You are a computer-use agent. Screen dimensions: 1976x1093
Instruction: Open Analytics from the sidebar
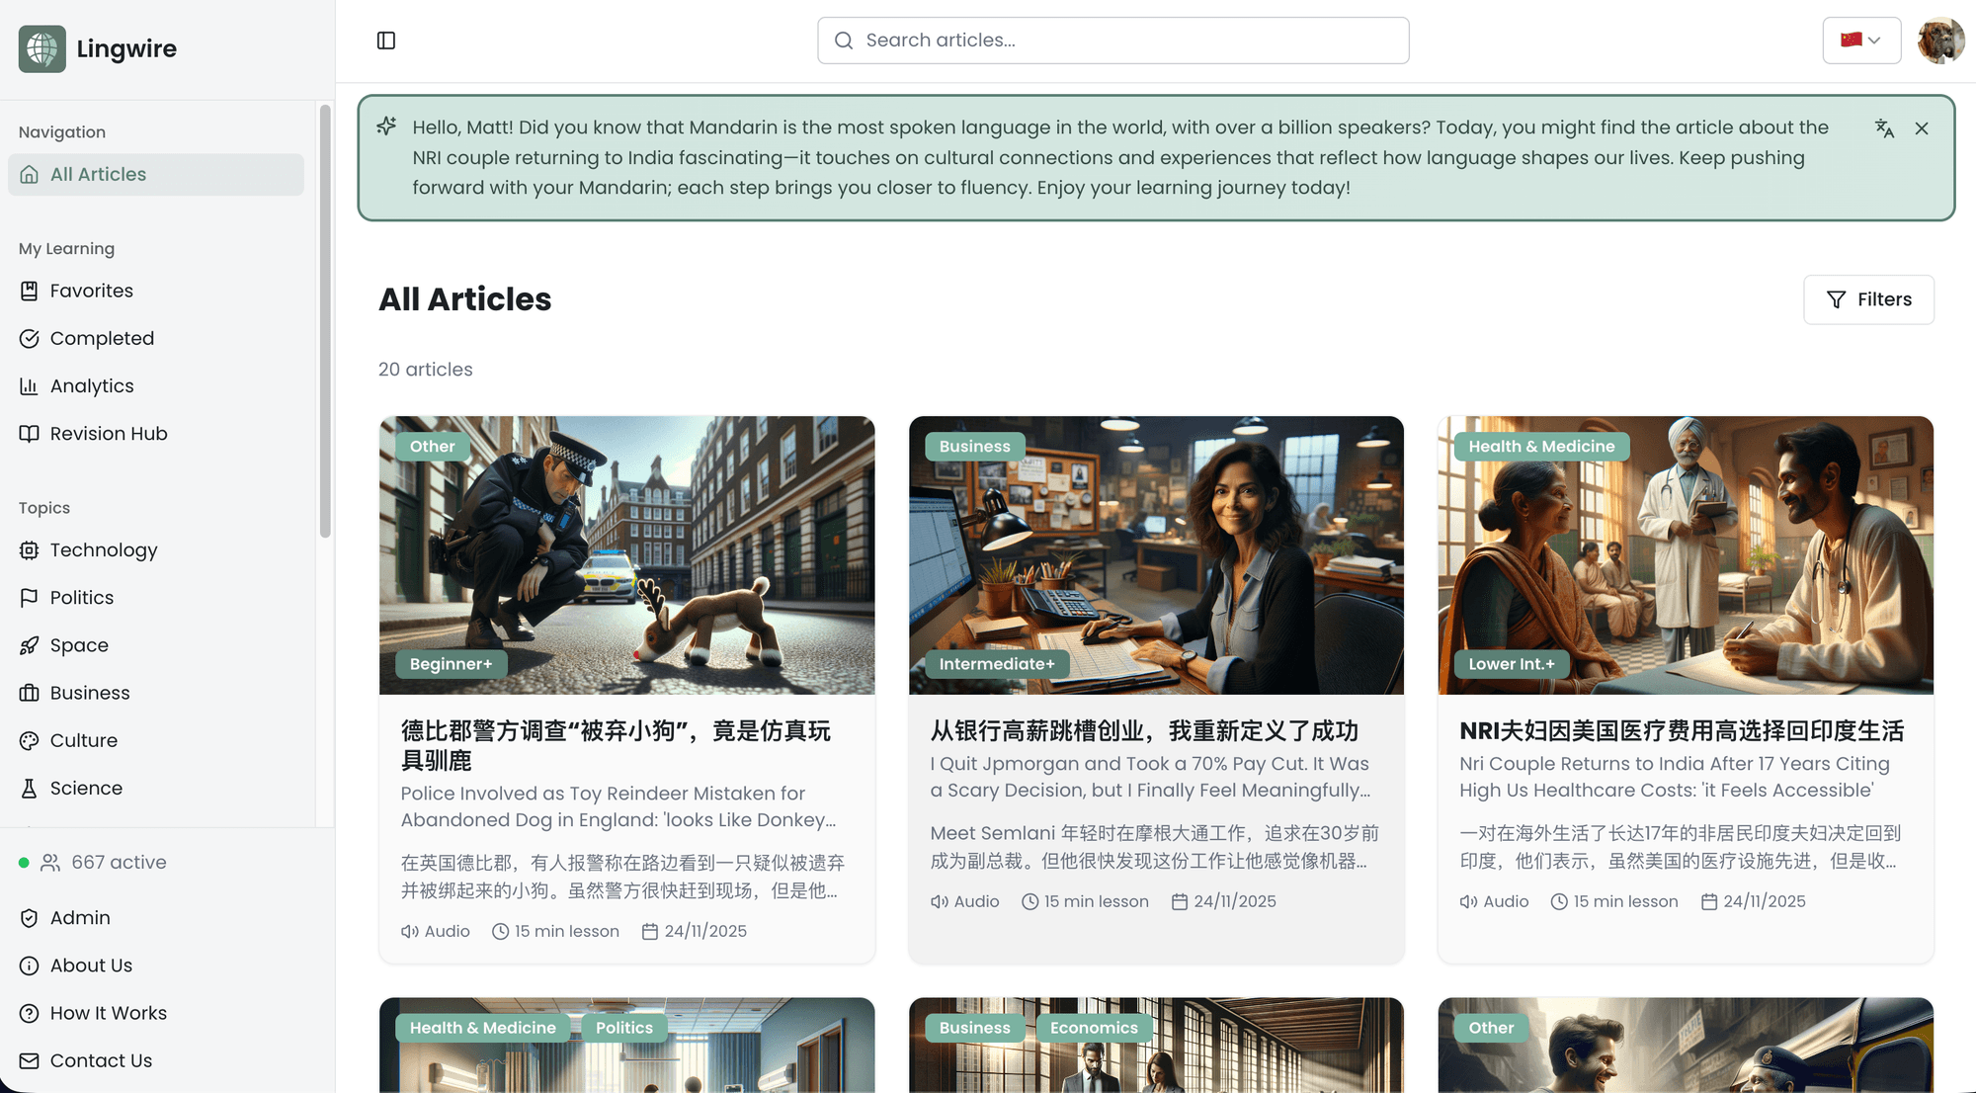click(x=92, y=385)
